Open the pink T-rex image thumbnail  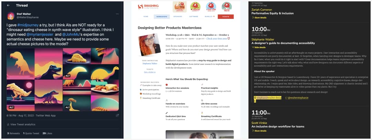tap(49, 64)
